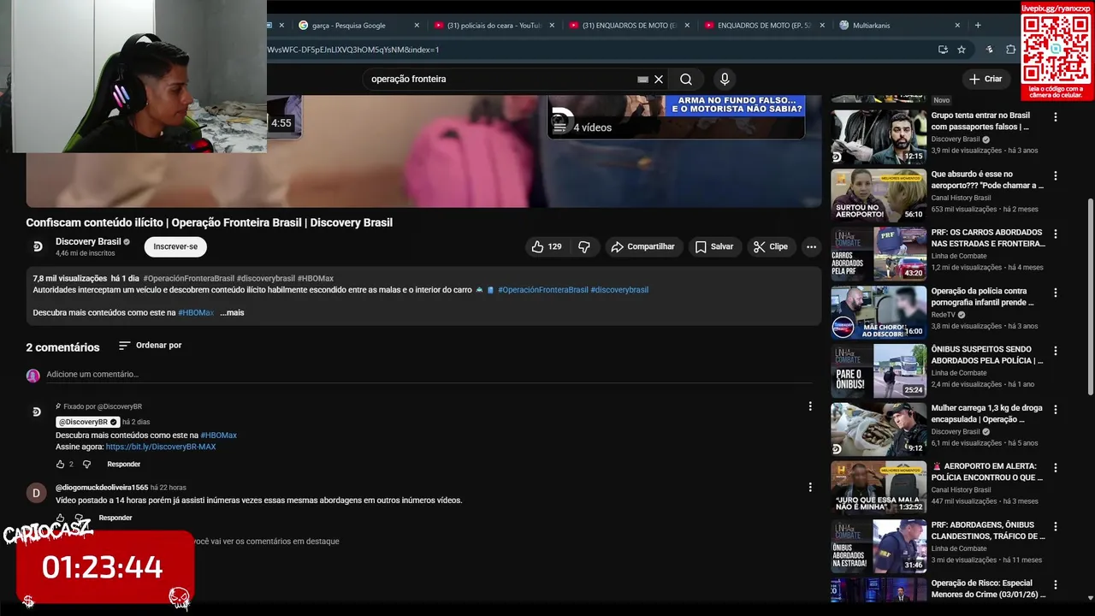Click the Inscrever-se subscribe button
The height and width of the screenshot is (616, 1095).
tap(175, 246)
